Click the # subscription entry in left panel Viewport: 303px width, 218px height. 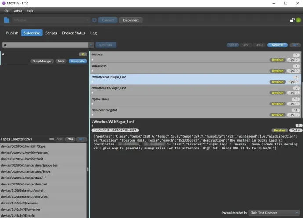point(44,58)
